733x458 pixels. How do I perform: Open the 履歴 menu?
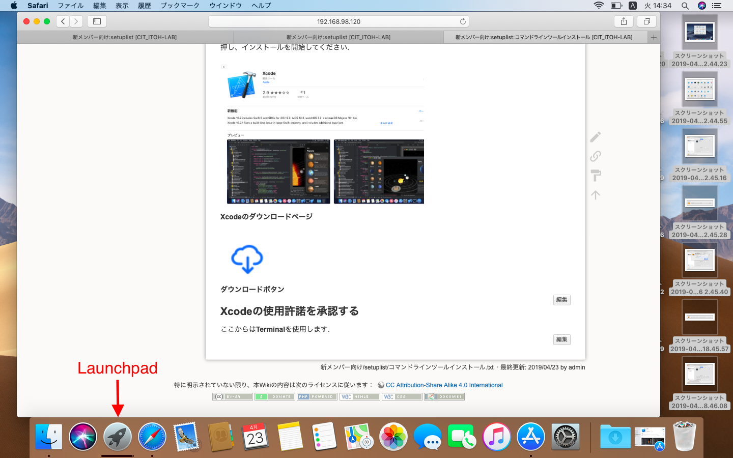pos(145,6)
